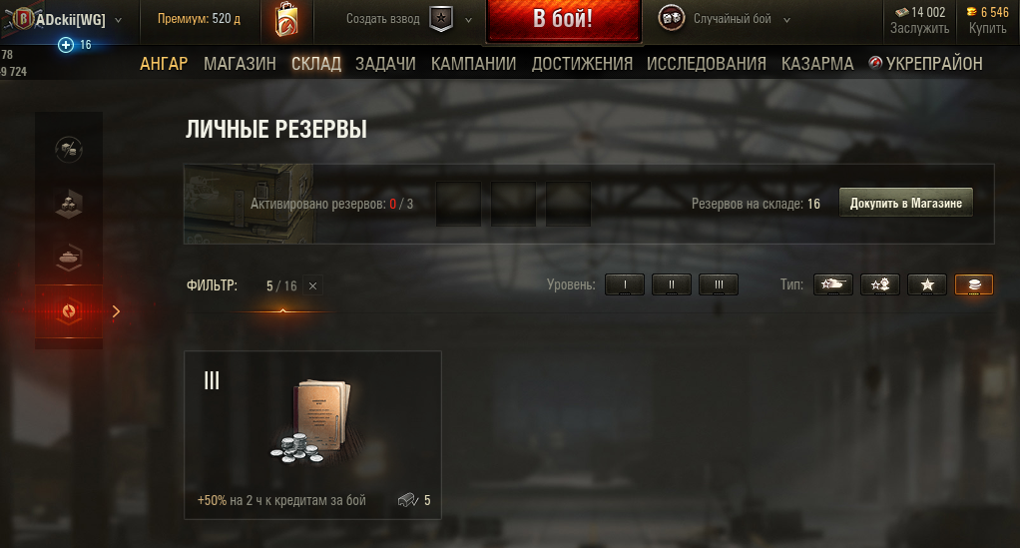
Task: Click the platoon badge star icon
Action: pyautogui.click(x=441, y=19)
